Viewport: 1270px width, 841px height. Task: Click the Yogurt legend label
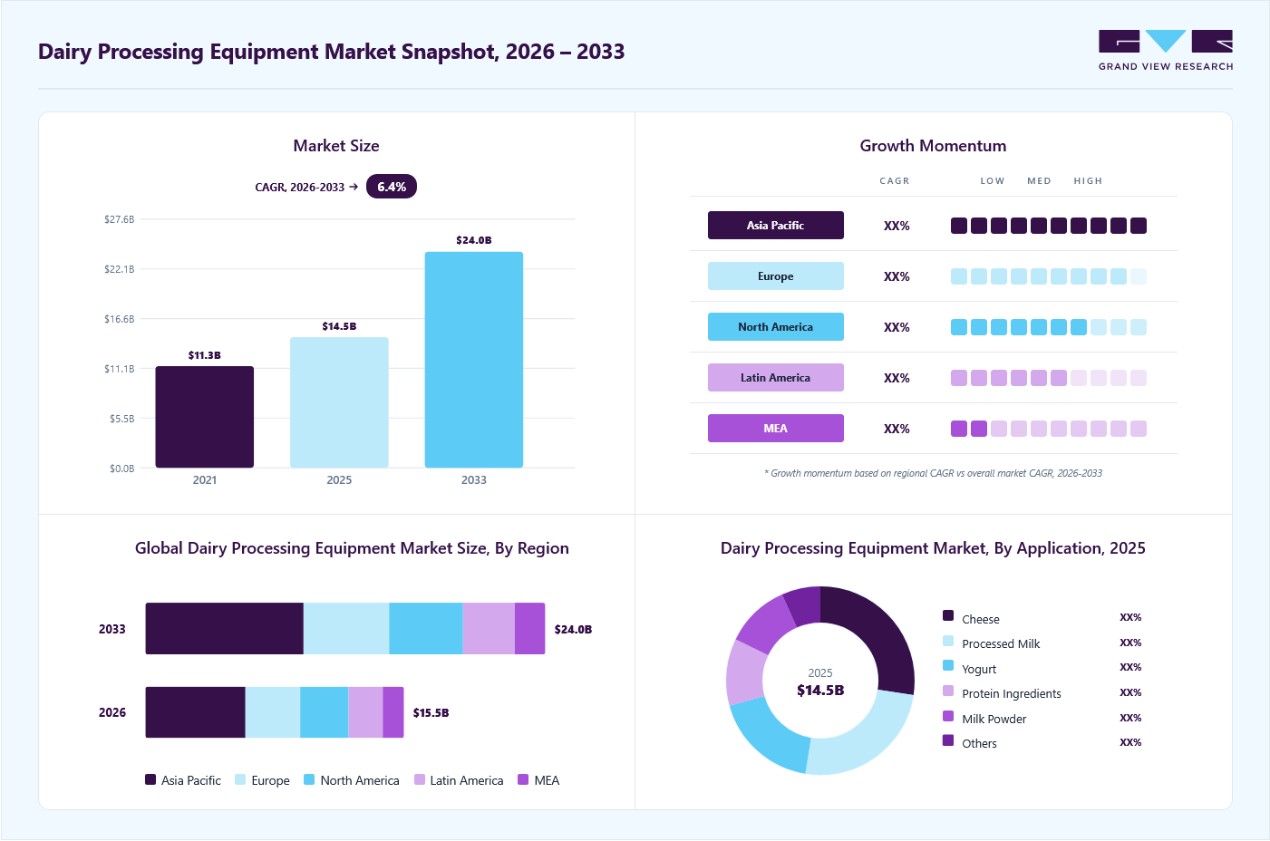click(x=979, y=670)
